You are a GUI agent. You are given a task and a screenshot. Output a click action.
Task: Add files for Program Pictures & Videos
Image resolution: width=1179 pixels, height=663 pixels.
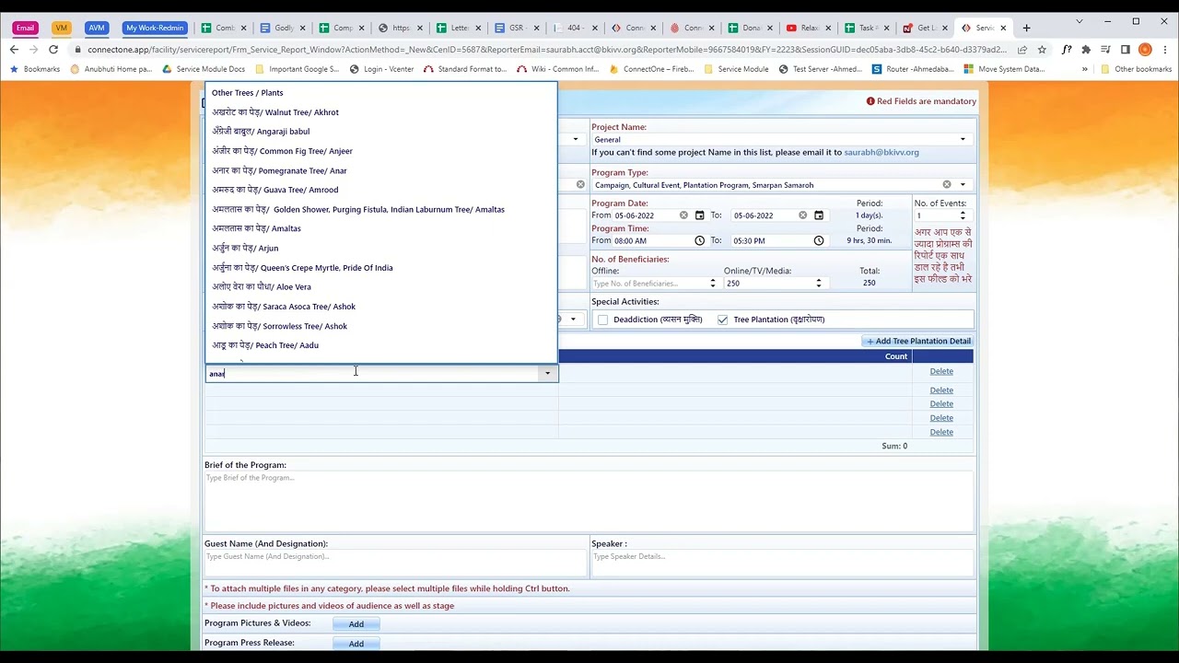coord(356,624)
